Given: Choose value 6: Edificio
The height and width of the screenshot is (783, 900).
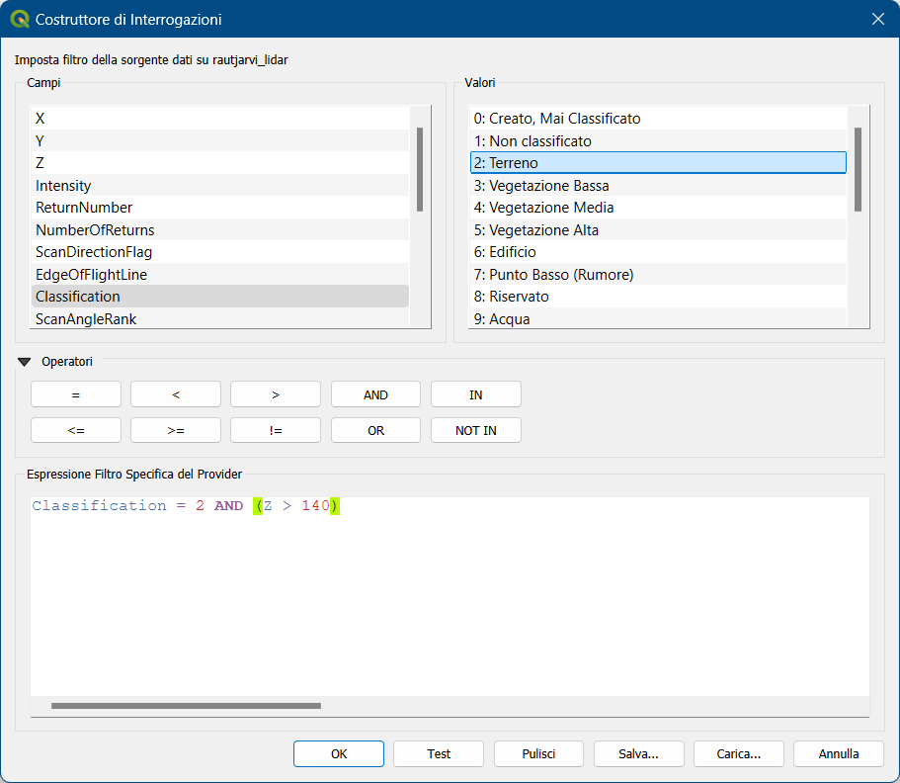Looking at the screenshot, I should pyautogui.click(x=658, y=252).
